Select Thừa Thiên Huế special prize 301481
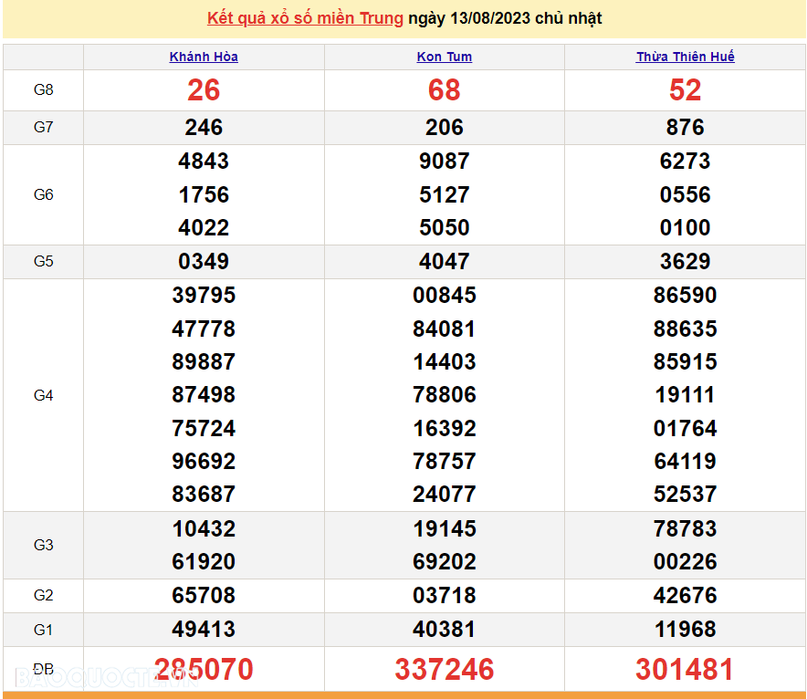Viewport: 807px width, 699px height. (685, 670)
